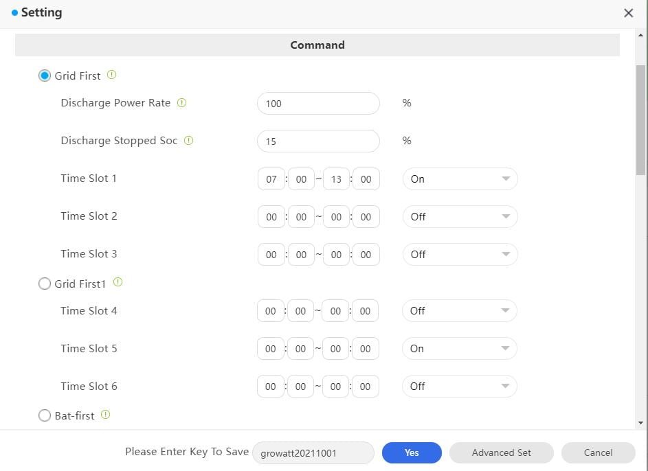Image resolution: width=648 pixels, height=471 pixels.
Task: Click the scroll down arrow of scrollbar
Action: click(x=641, y=423)
